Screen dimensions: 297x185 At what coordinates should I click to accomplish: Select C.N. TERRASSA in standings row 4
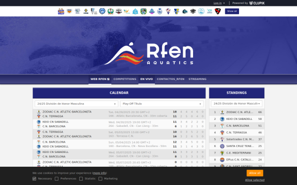(x=237, y=133)
